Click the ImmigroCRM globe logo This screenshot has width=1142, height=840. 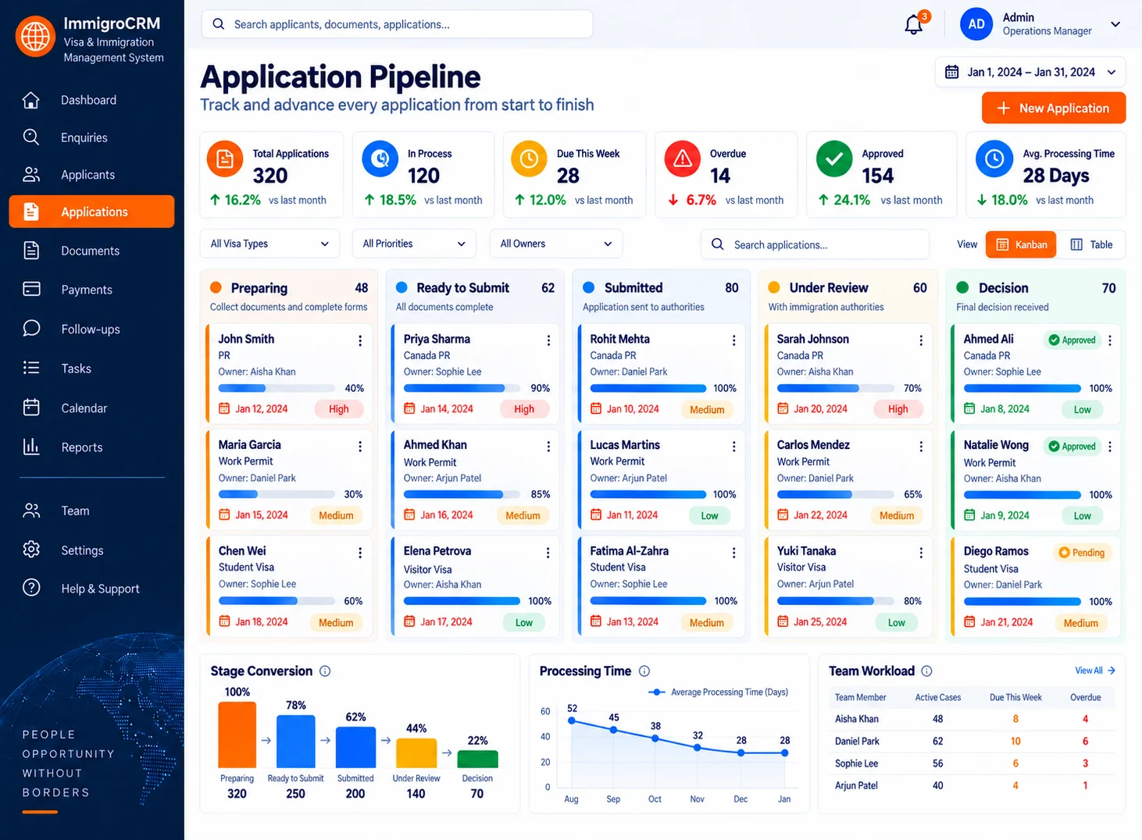35,37
